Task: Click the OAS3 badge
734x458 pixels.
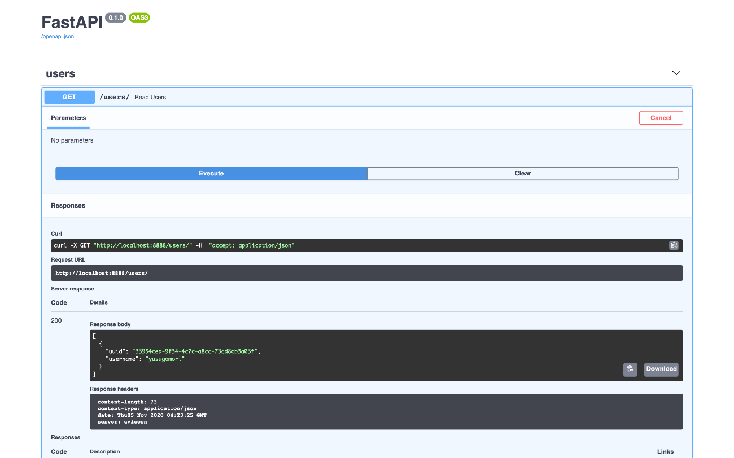Action: pyautogui.click(x=139, y=17)
